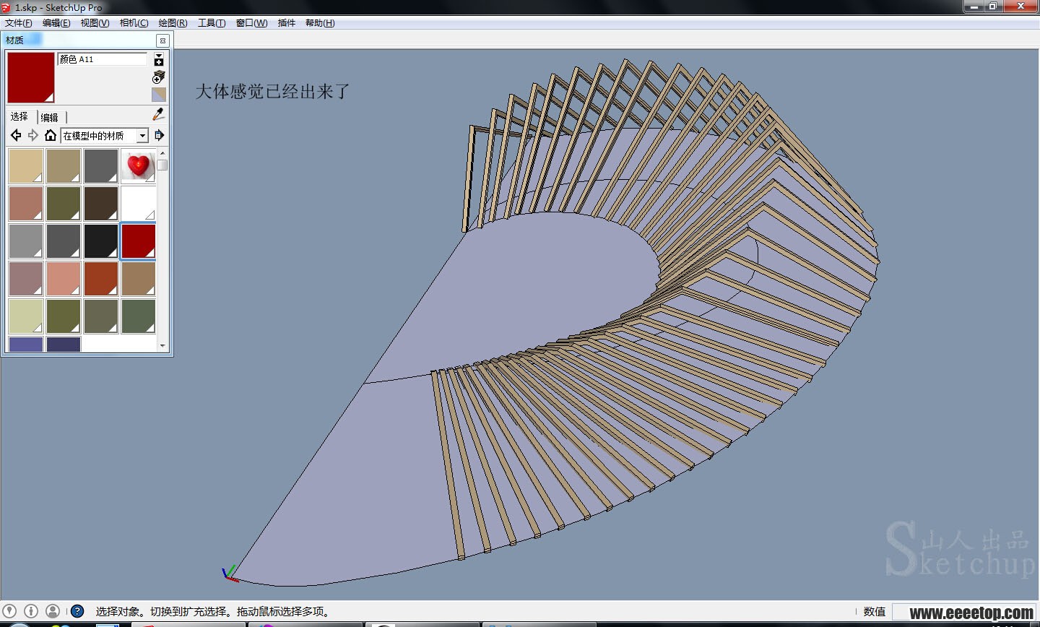Select the olive green swatch in the second row

64,204
